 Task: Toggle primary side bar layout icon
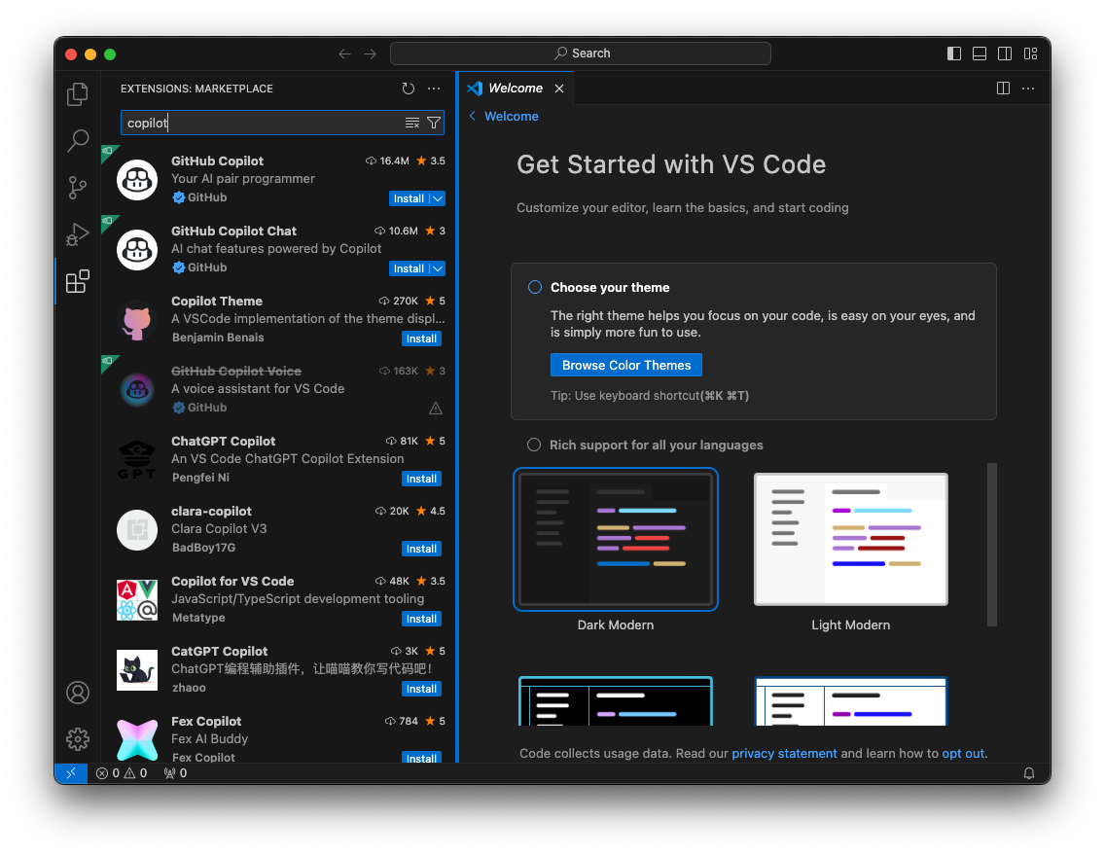(x=954, y=53)
